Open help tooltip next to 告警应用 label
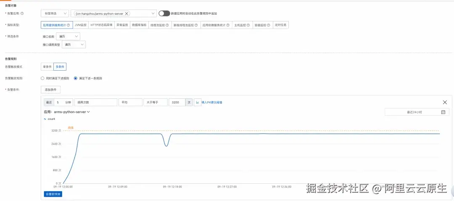This screenshot has width=454, height=201. tap(22, 13)
